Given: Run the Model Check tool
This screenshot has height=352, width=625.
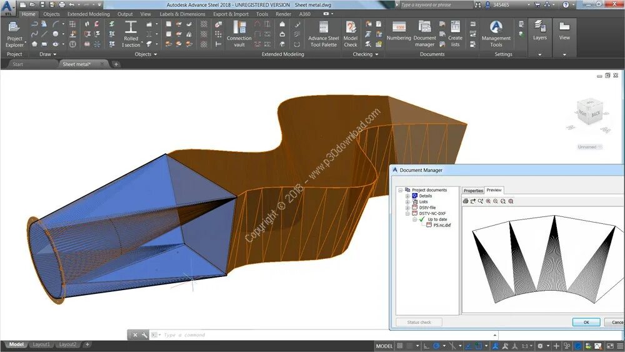Looking at the screenshot, I should click(351, 34).
